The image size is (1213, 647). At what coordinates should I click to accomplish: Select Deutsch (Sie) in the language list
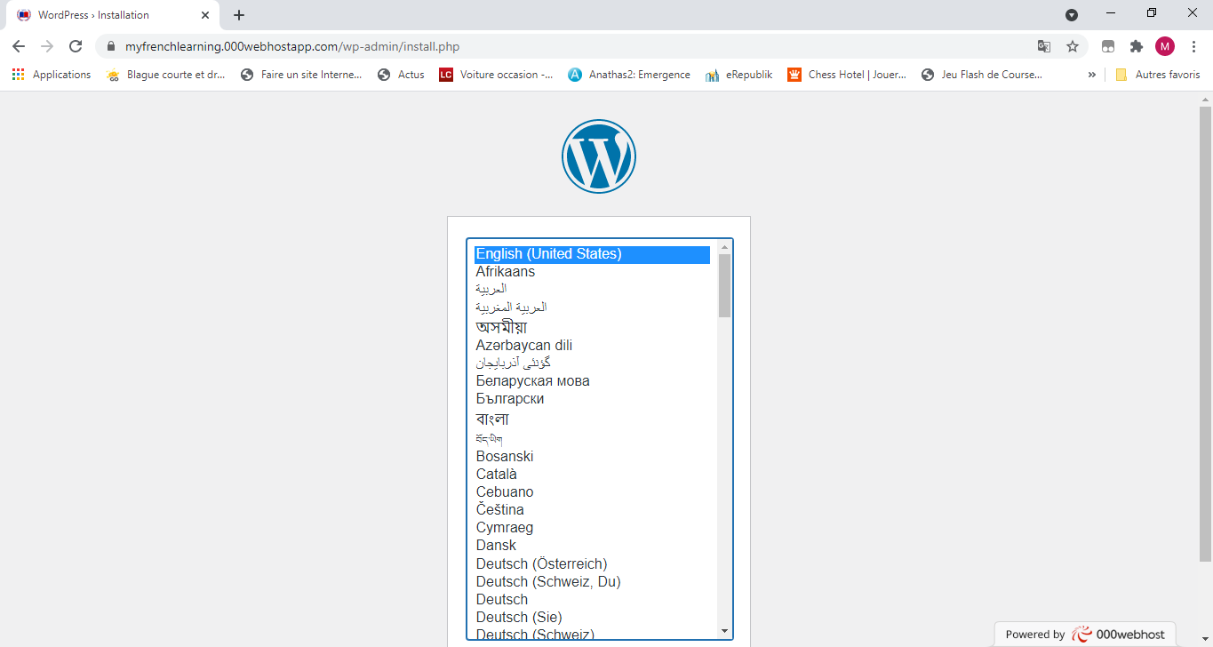(x=592, y=618)
